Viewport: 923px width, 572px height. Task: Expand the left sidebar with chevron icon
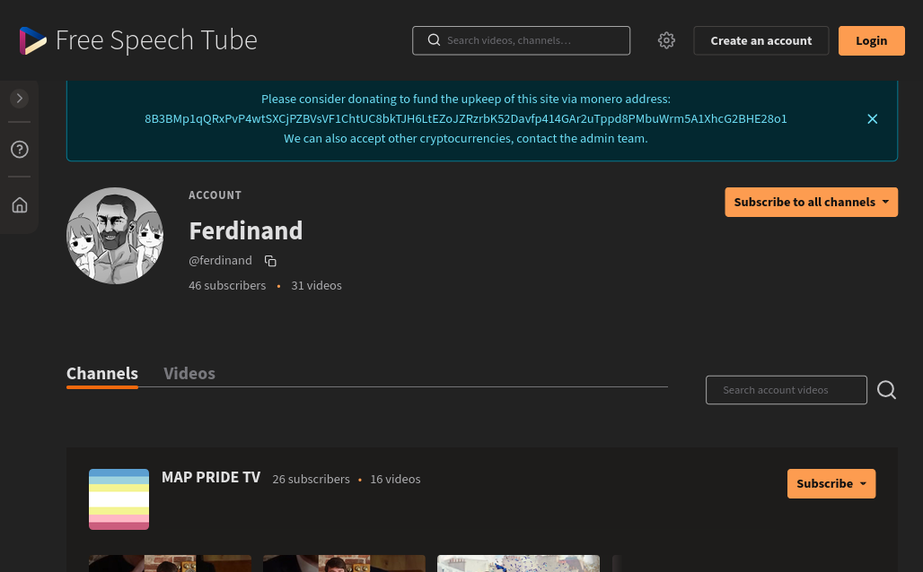20,99
